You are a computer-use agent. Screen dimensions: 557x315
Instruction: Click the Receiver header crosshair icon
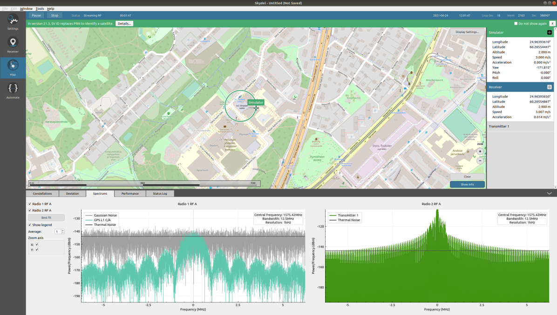(549, 87)
